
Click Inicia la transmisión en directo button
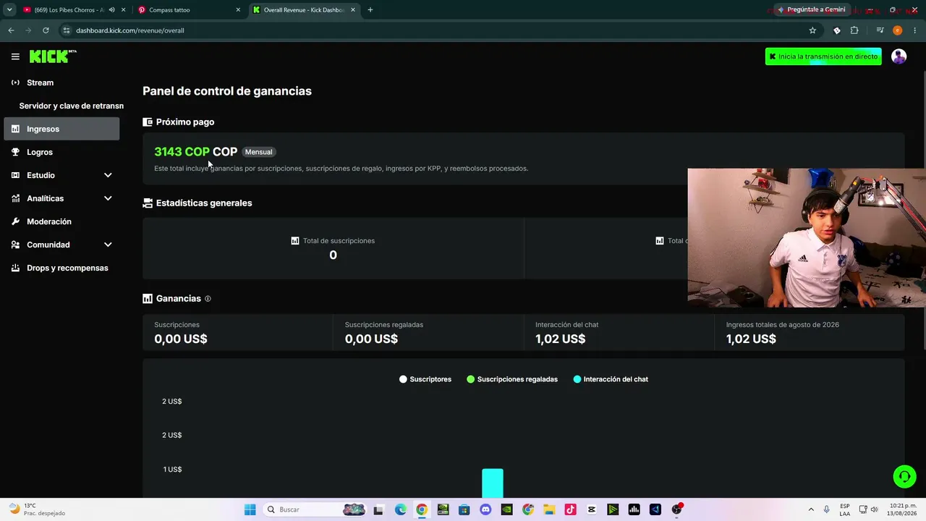(823, 56)
